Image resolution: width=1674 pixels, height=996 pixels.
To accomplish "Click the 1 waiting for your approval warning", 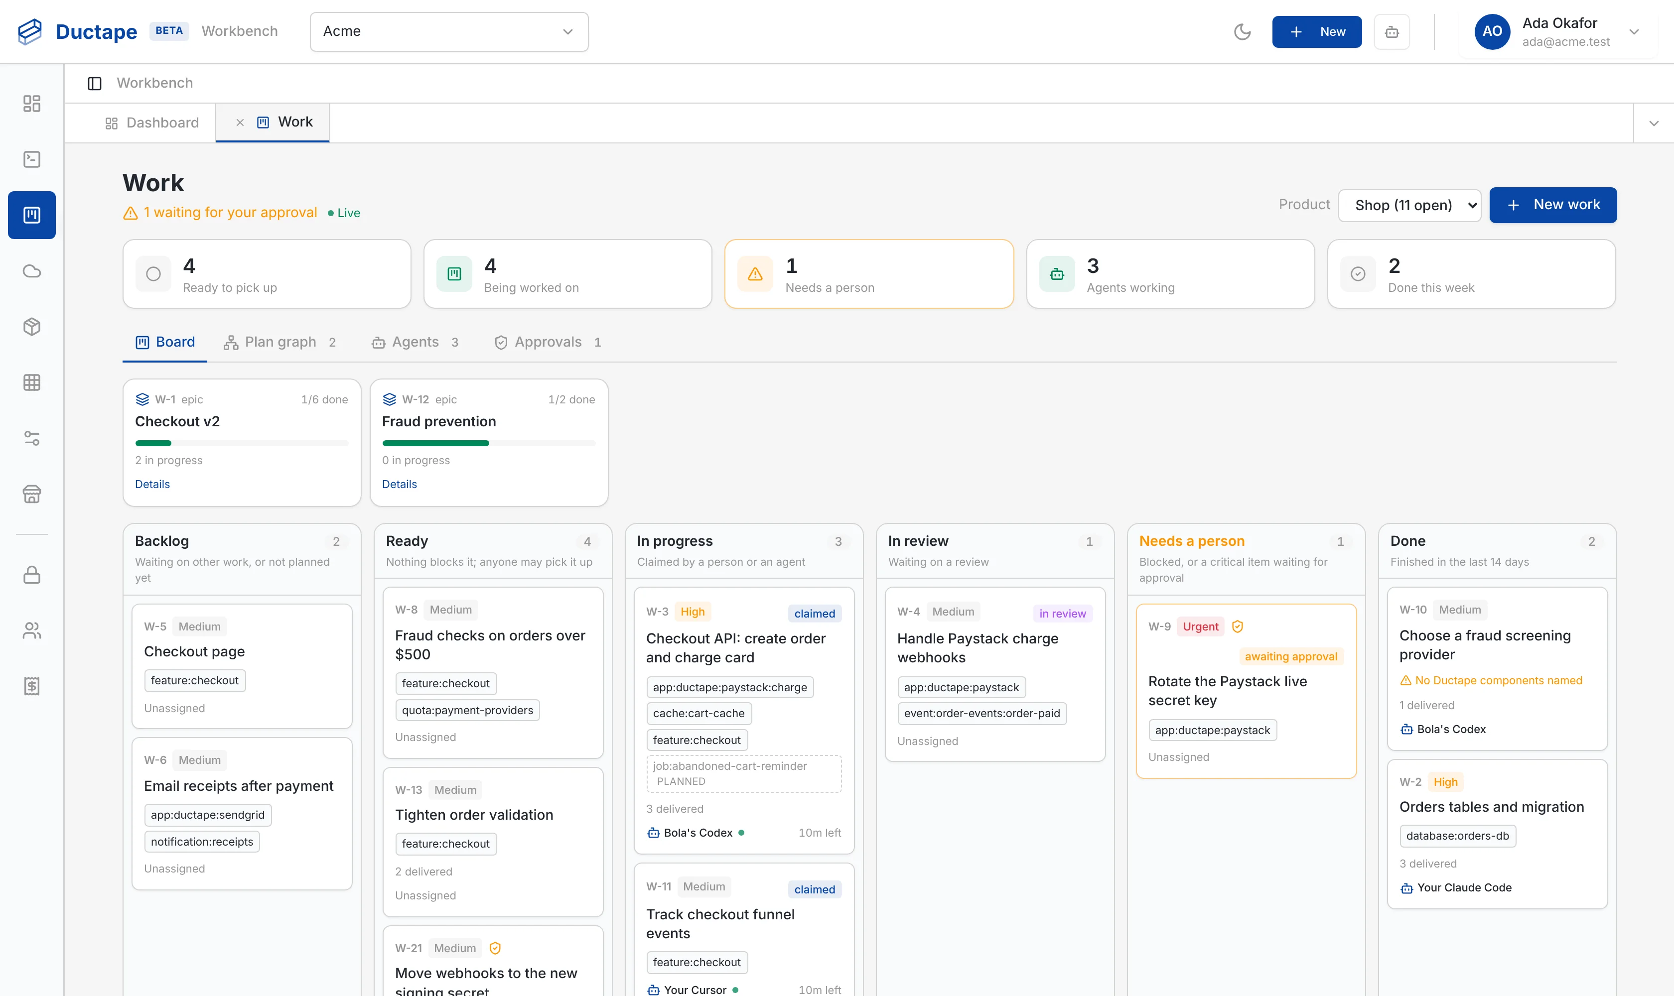I will point(221,213).
